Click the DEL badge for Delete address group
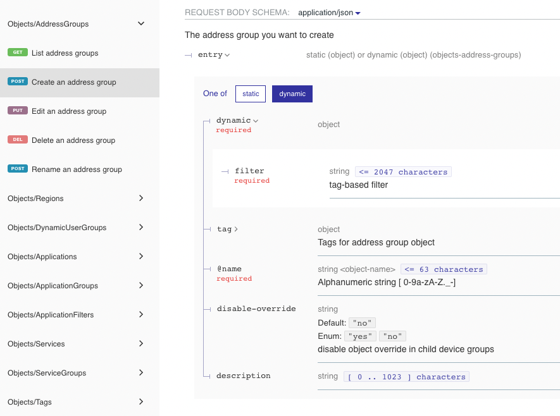560x416 pixels. pos(18,140)
